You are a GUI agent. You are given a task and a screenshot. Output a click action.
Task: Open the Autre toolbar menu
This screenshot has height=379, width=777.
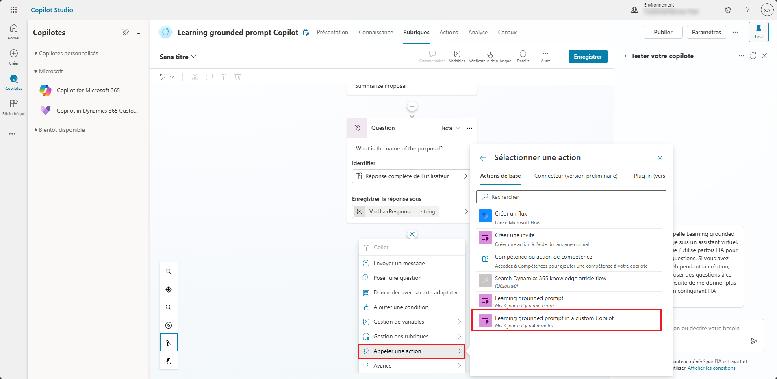pyautogui.click(x=546, y=57)
